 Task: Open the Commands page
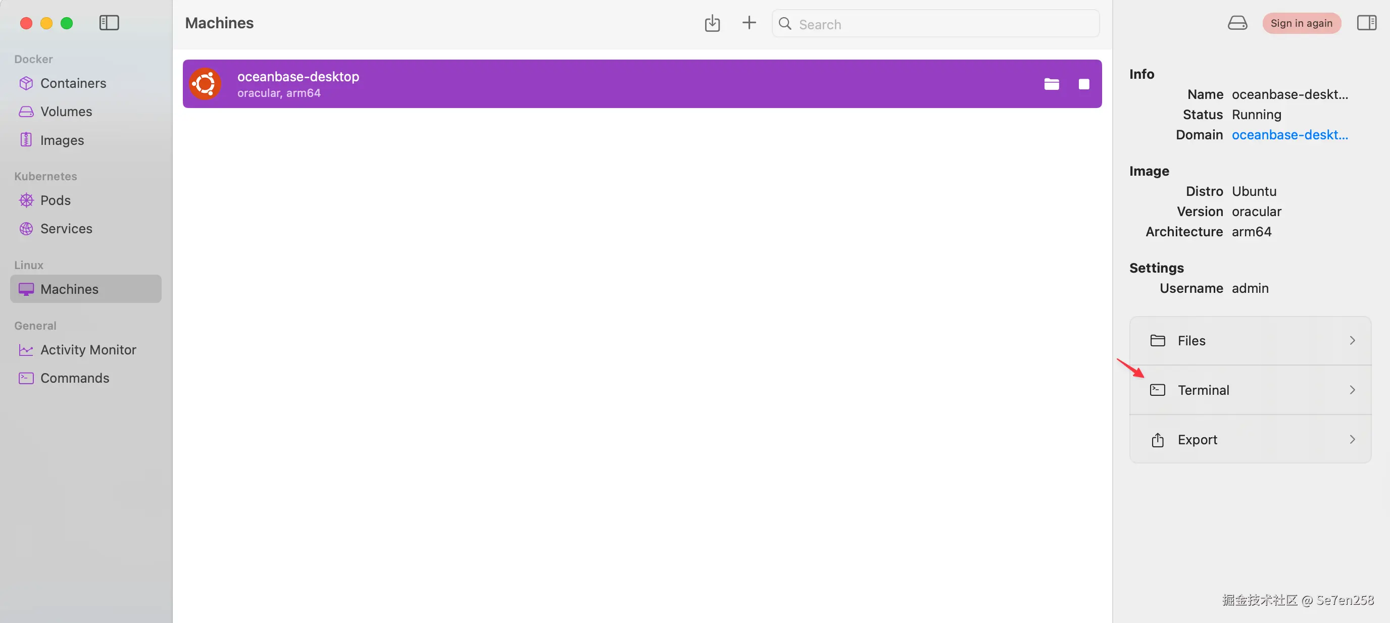(74, 378)
